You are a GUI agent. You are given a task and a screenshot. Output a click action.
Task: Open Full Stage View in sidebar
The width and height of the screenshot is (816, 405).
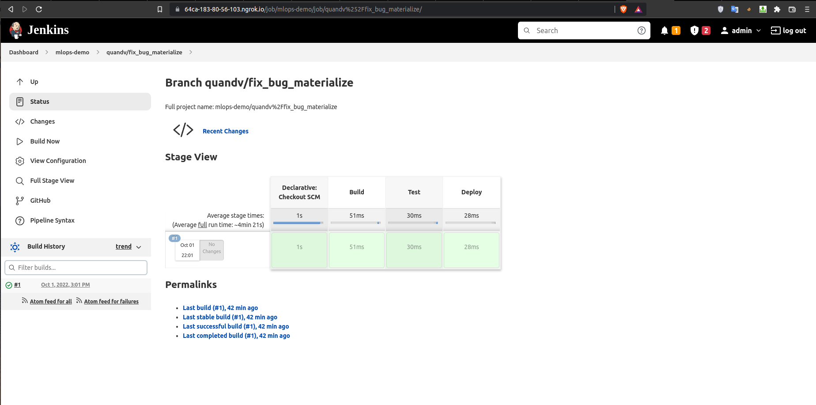52,181
